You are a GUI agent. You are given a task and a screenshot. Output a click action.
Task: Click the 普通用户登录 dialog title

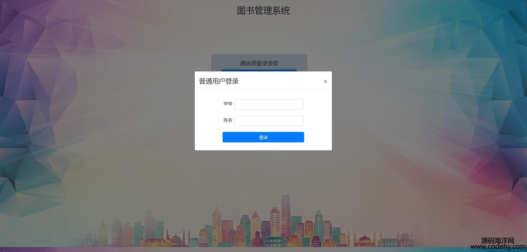coord(219,81)
